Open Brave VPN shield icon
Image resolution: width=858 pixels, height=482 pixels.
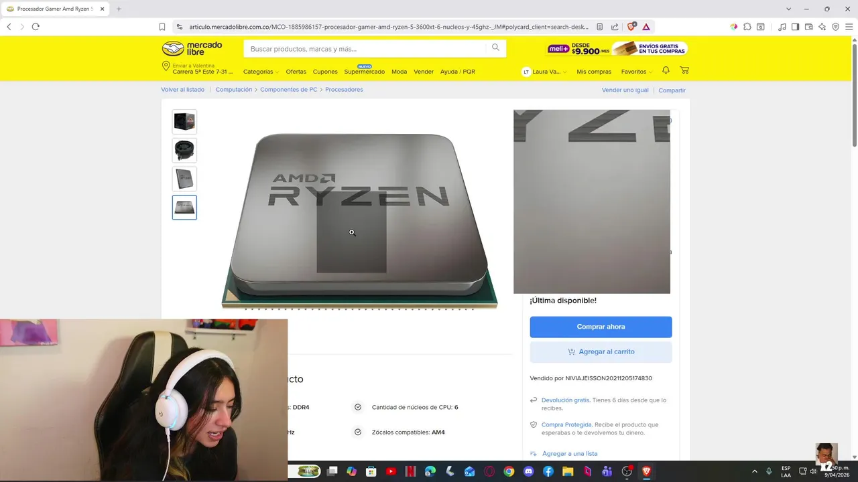(835, 27)
